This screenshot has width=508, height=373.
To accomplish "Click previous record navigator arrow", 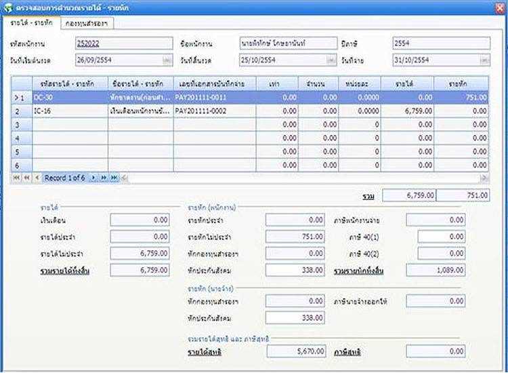I will pyautogui.click(x=38, y=178).
